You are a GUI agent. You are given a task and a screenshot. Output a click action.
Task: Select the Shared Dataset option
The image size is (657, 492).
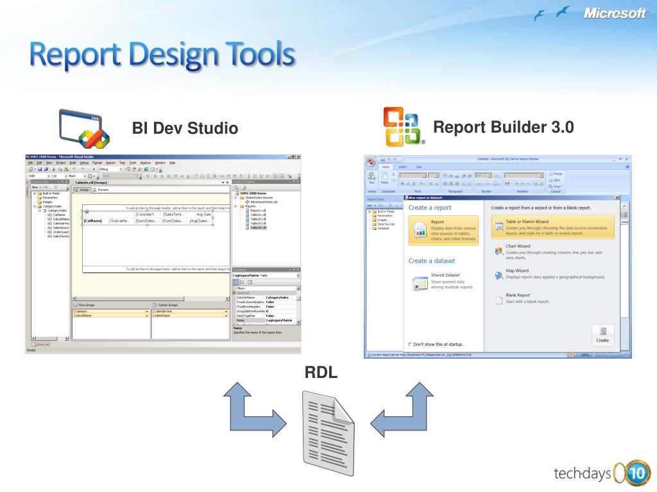(x=443, y=282)
